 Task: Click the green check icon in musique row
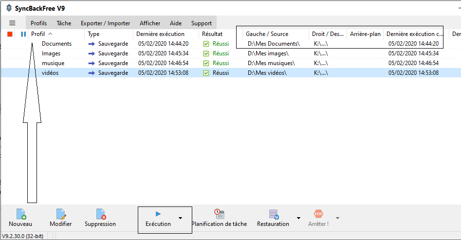(x=206, y=63)
